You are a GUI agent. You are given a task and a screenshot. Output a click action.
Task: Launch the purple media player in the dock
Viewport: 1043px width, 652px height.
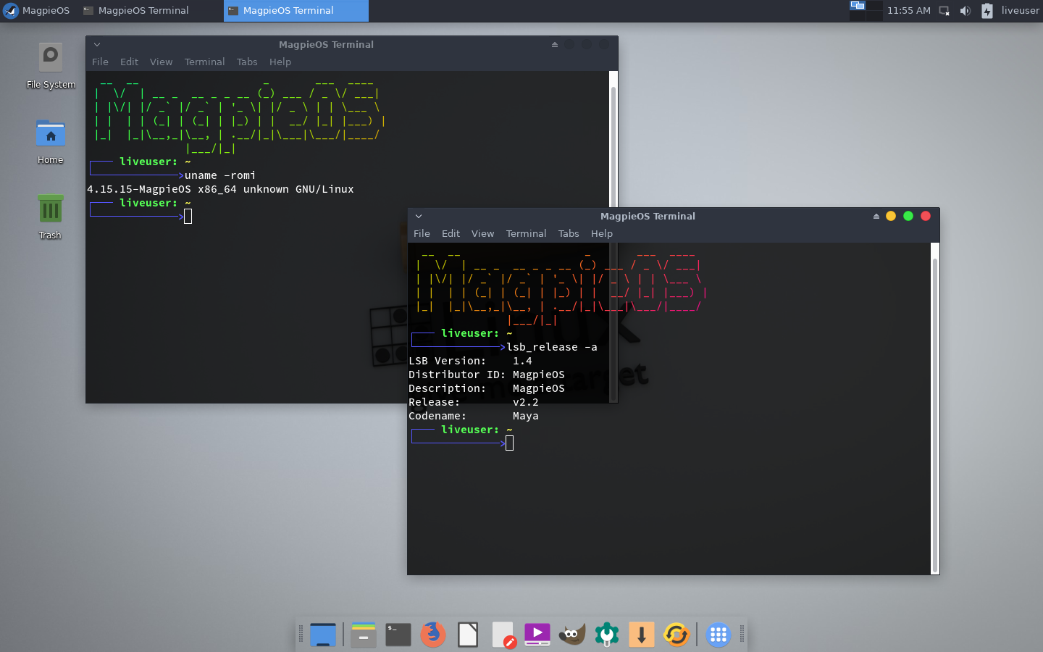pyautogui.click(x=537, y=635)
